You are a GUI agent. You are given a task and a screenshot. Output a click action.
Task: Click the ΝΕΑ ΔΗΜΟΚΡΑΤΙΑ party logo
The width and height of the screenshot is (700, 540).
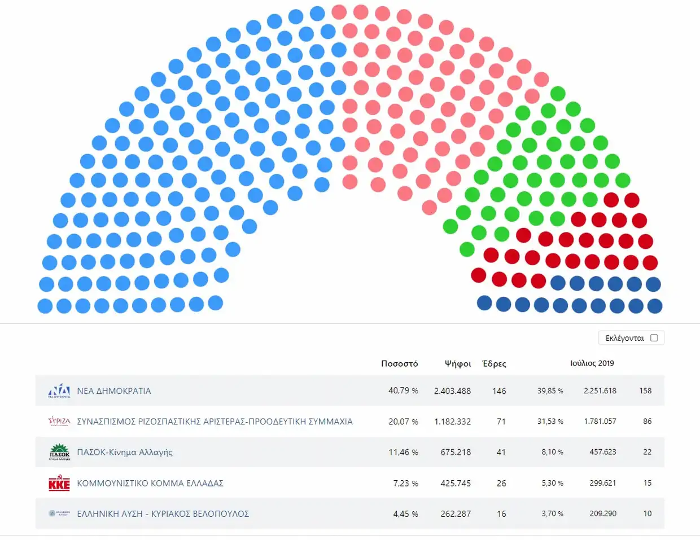(x=59, y=391)
